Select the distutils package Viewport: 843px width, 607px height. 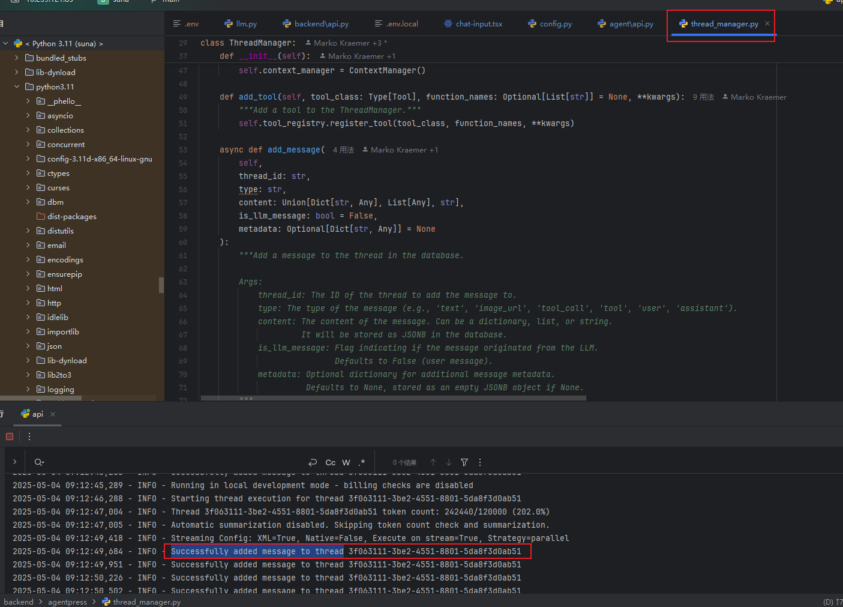[x=55, y=231]
